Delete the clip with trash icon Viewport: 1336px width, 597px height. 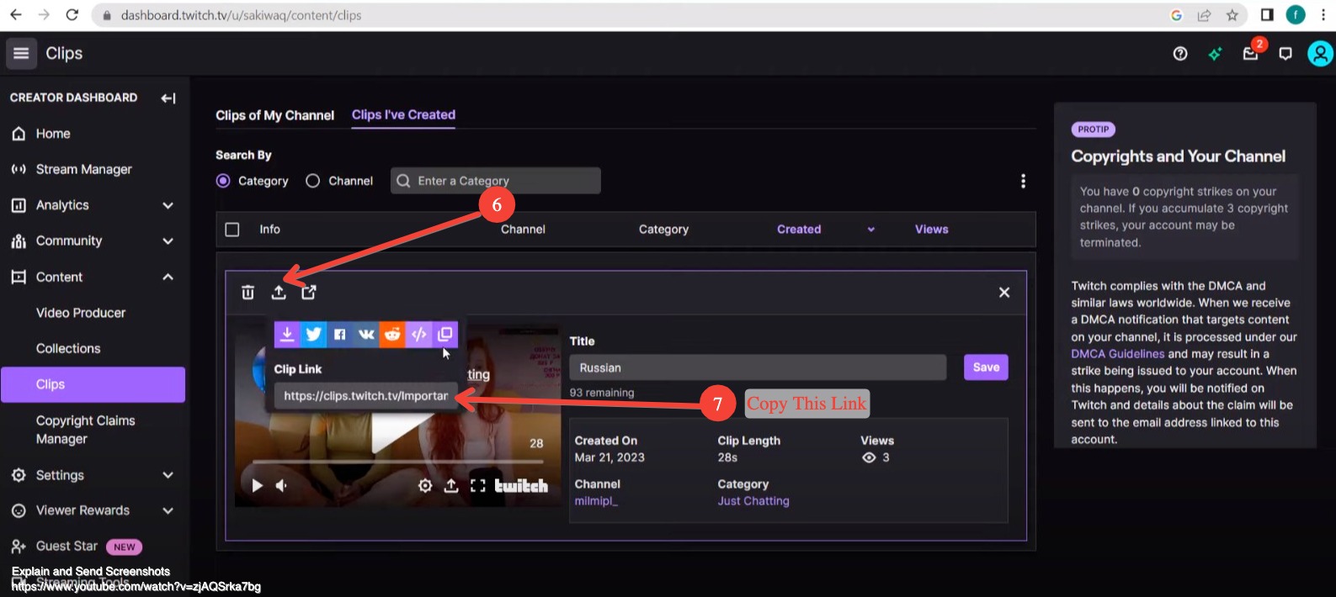248,292
